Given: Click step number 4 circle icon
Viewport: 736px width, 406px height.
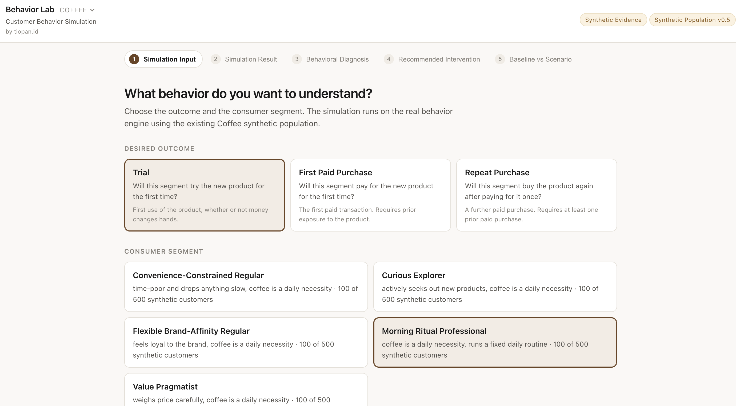Looking at the screenshot, I should pyautogui.click(x=389, y=59).
